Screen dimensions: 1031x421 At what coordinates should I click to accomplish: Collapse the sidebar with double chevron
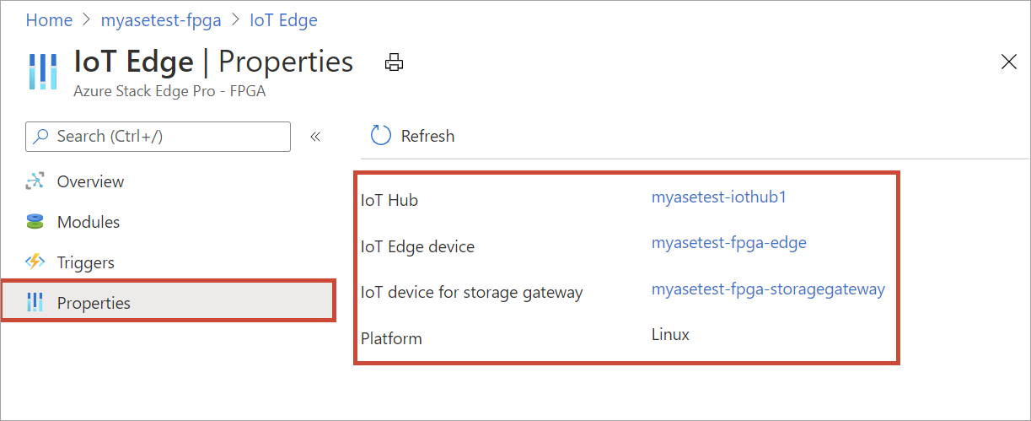(315, 137)
